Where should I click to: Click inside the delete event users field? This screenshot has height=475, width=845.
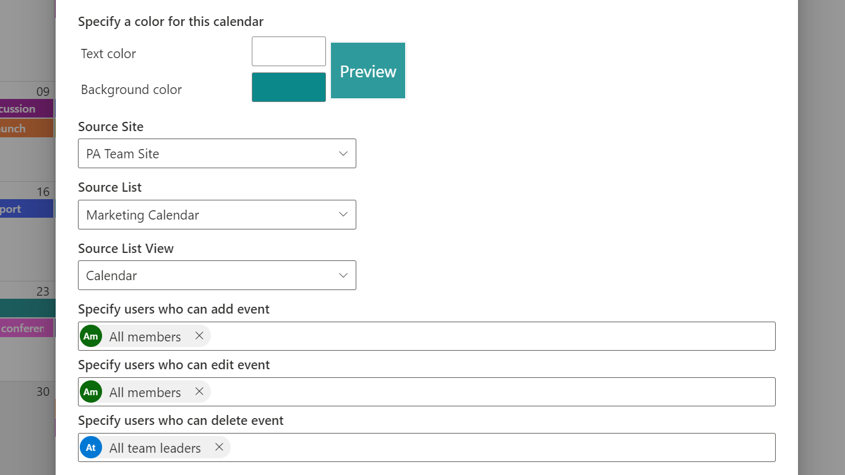pos(495,448)
